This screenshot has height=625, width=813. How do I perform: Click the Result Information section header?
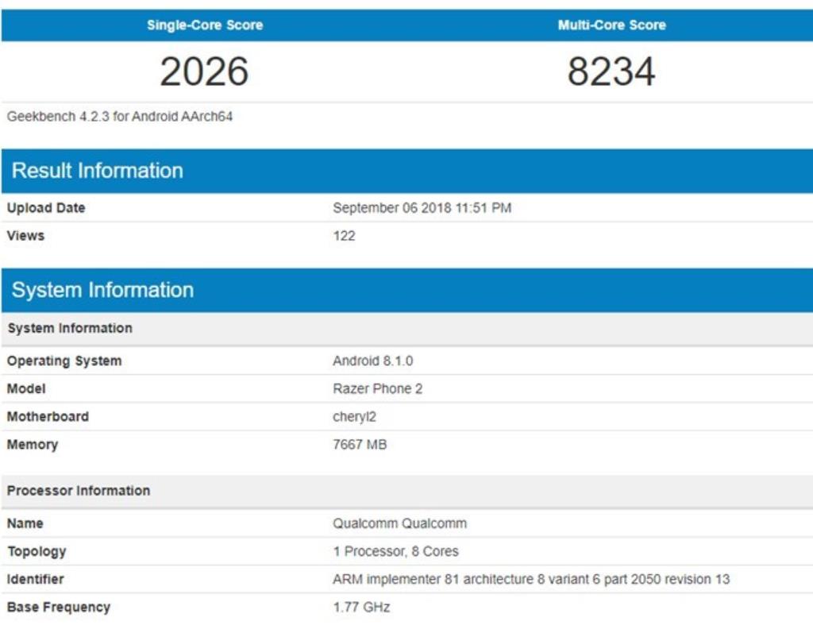coord(98,171)
